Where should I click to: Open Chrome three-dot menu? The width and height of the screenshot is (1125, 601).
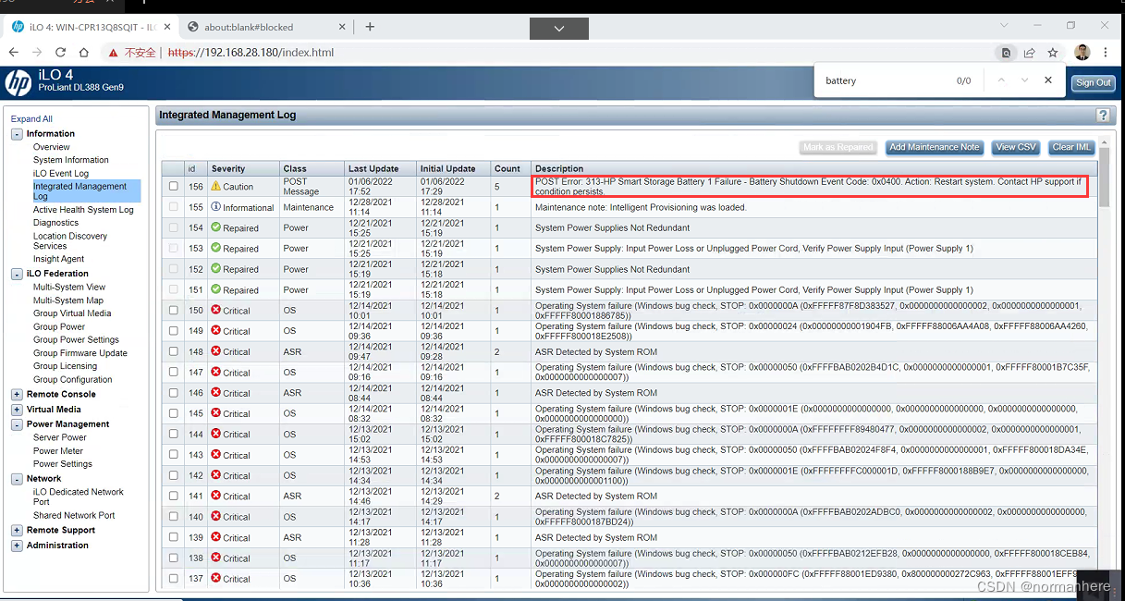click(x=1106, y=53)
